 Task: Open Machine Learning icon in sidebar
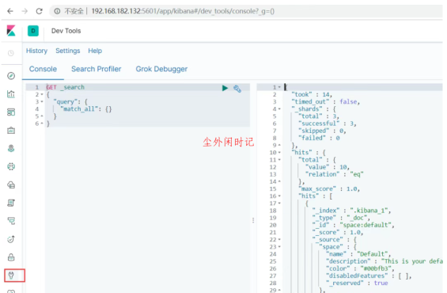click(11, 166)
